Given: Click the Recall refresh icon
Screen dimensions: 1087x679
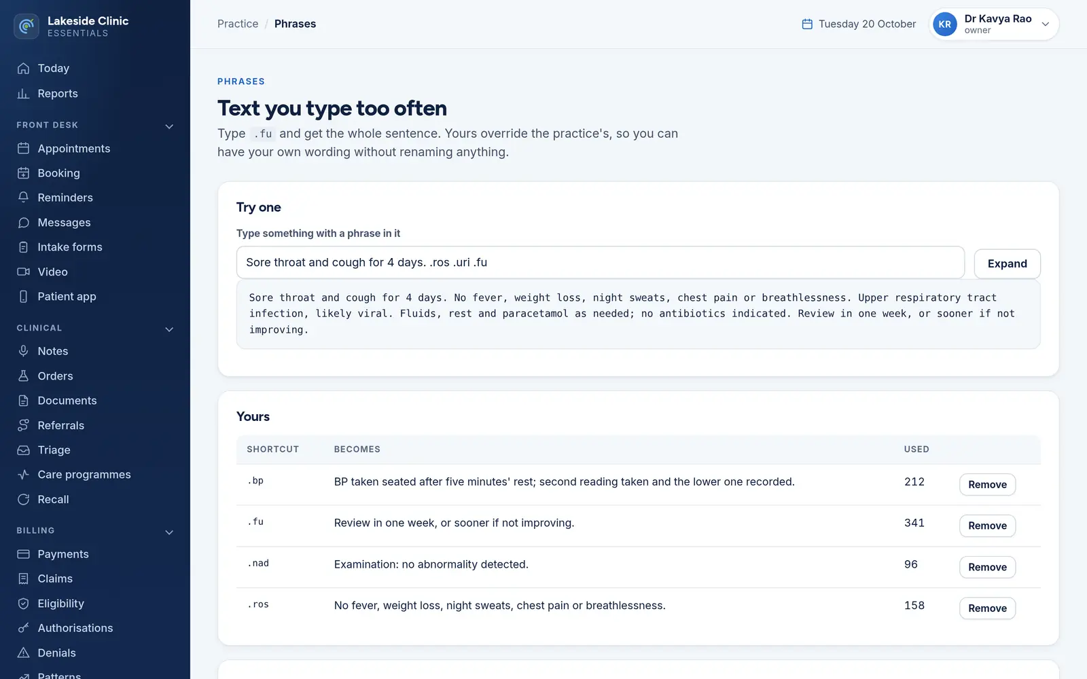Looking at the screenshot, I should (23, 500).
